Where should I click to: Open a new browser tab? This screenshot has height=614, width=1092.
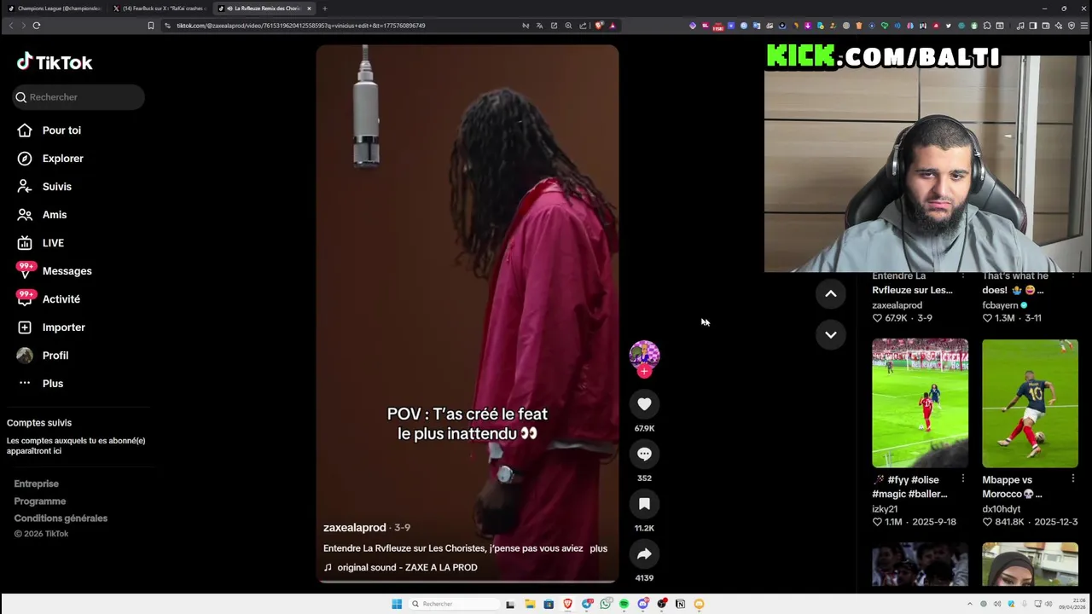point(324,9)
